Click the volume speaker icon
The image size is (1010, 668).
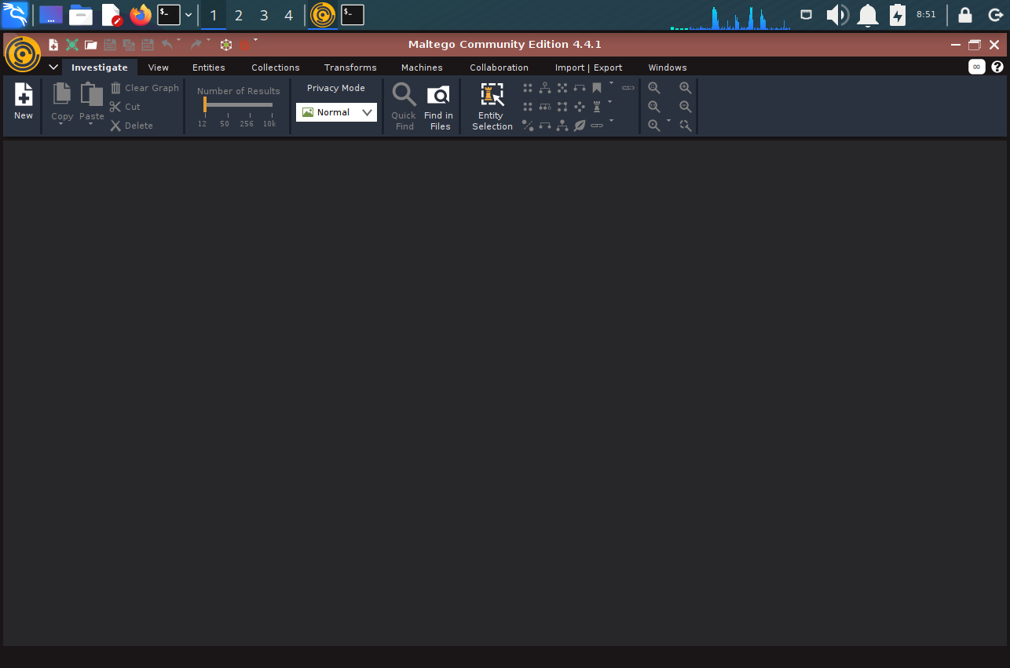837,15
